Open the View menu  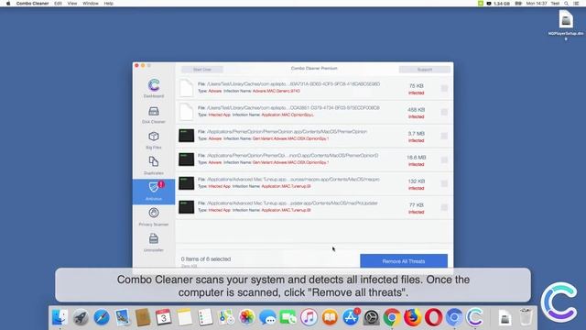[72, 4]
